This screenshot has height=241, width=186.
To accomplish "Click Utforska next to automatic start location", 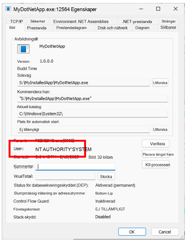I will point(160,129).
